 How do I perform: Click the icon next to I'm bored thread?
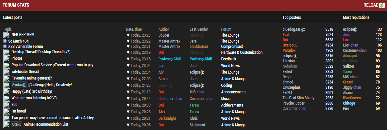[x=6, y=112]
